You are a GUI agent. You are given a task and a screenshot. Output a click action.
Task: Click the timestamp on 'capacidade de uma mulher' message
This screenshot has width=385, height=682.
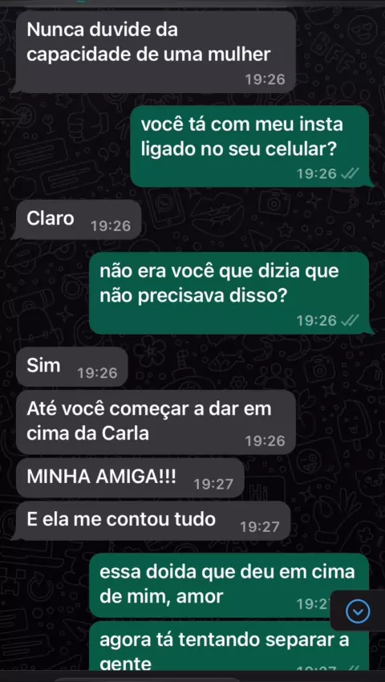265,79
